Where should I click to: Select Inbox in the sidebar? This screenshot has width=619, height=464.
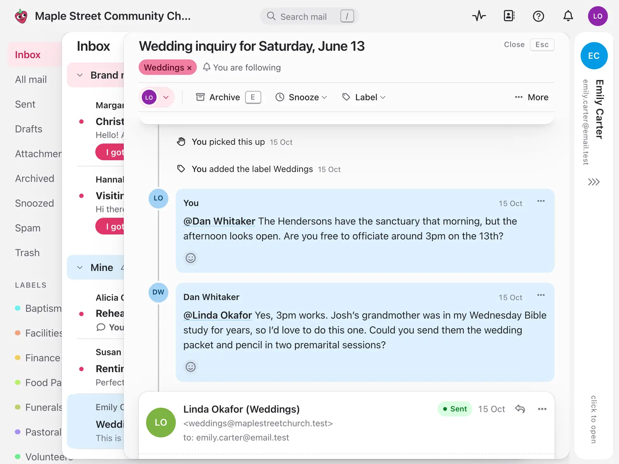click(x=35, y=55)
